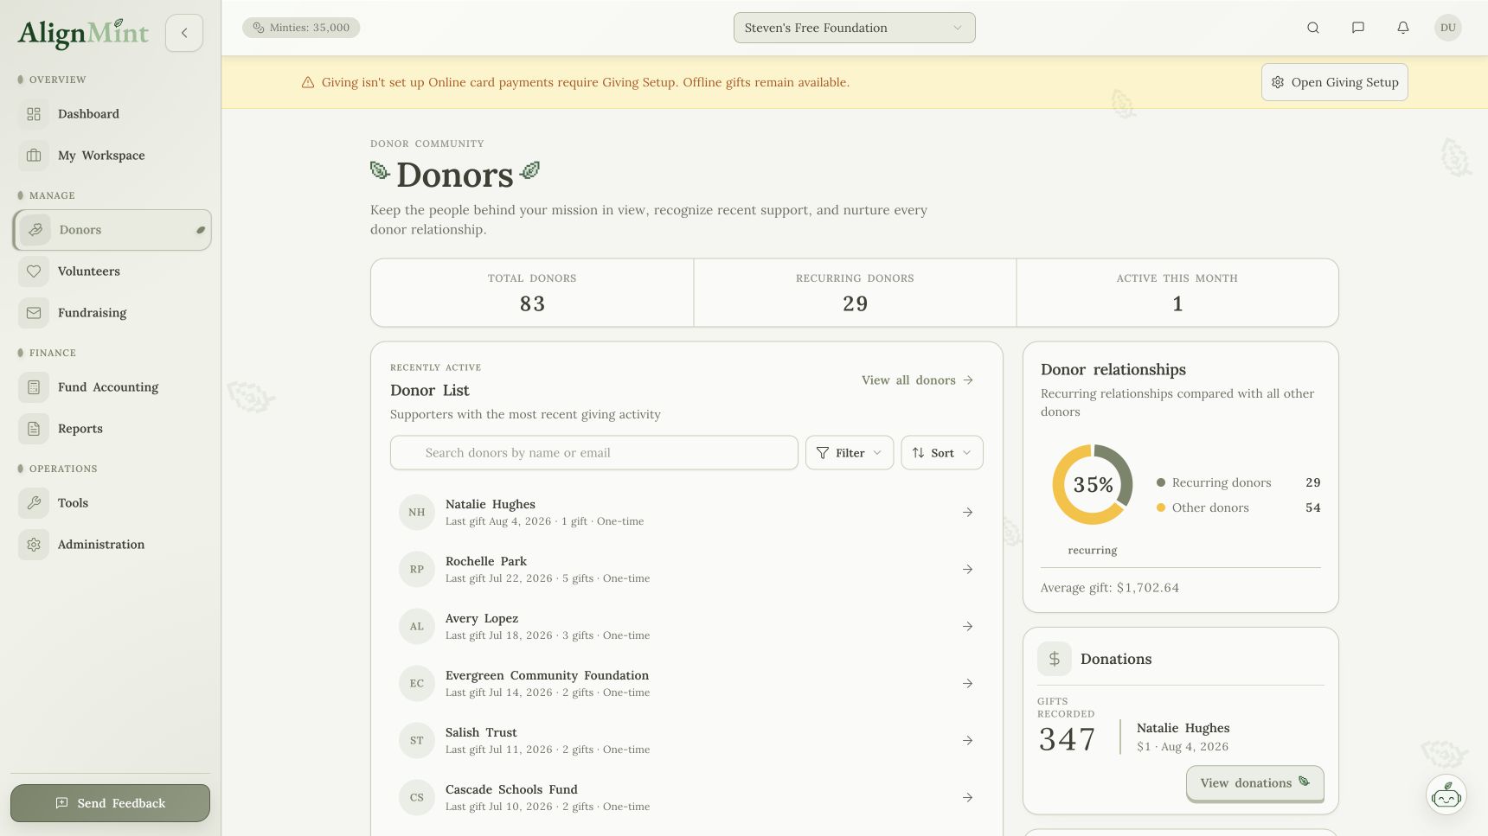Click the Fundraising envelope icon
1488x836 pixels.
coord(34,313)
